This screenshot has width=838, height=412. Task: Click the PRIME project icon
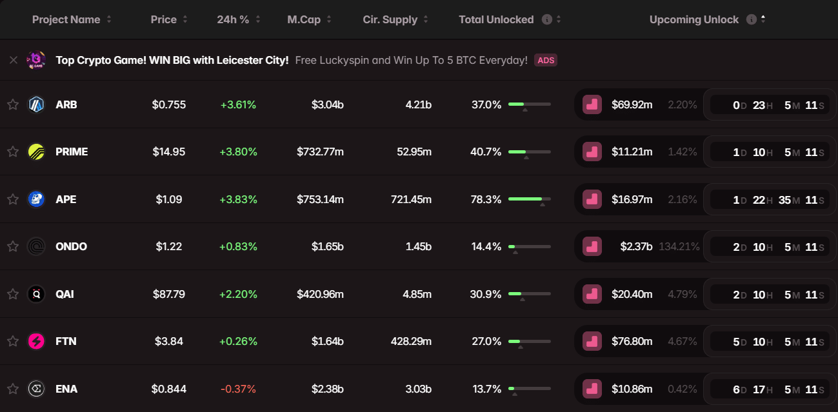(x=37, y=152)
